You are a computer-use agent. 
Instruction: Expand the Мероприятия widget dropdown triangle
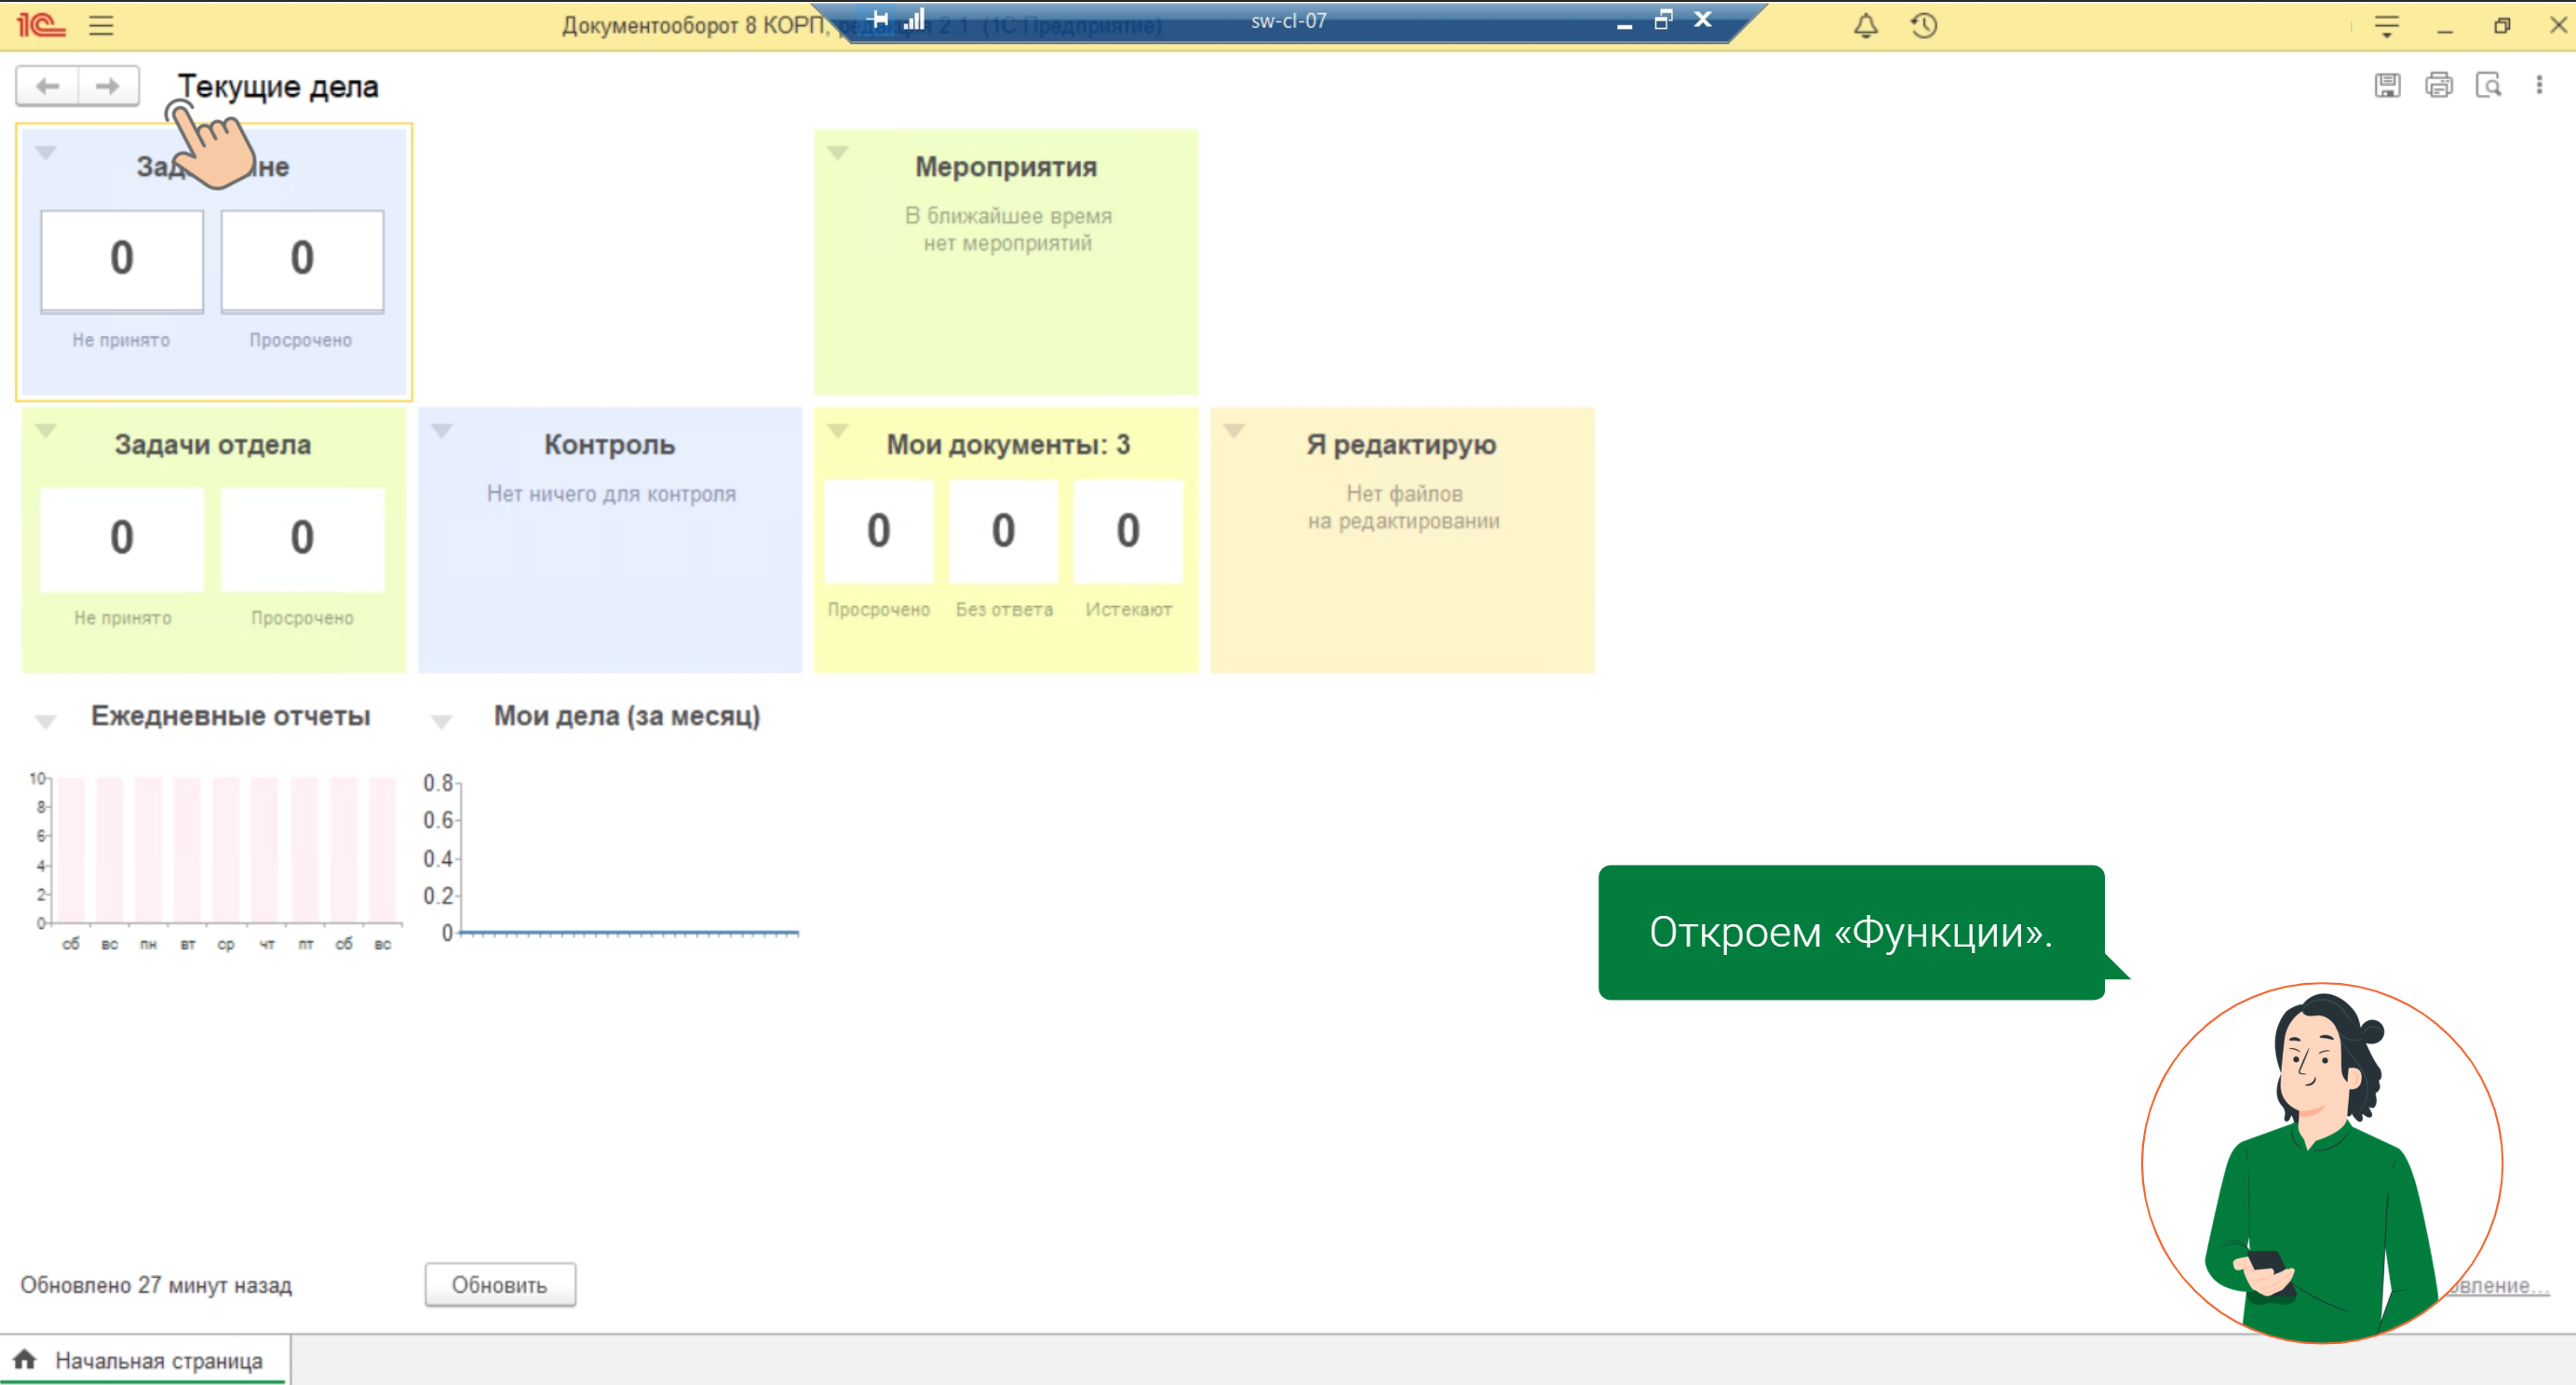(x=838, y=153)
